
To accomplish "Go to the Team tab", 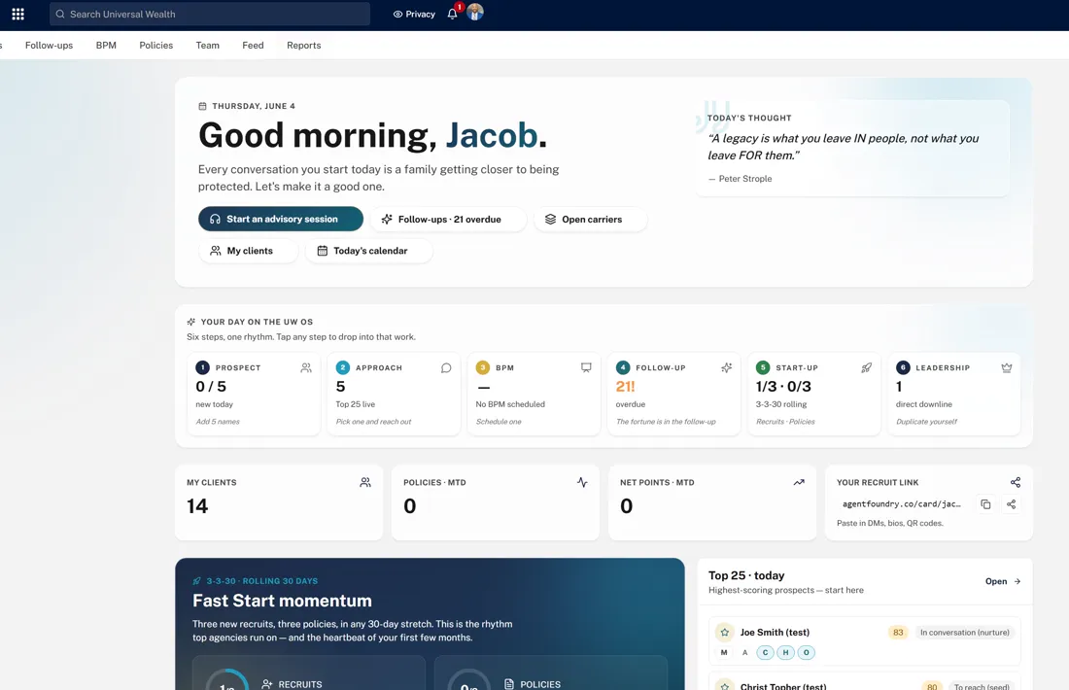I will pos(208,45).
